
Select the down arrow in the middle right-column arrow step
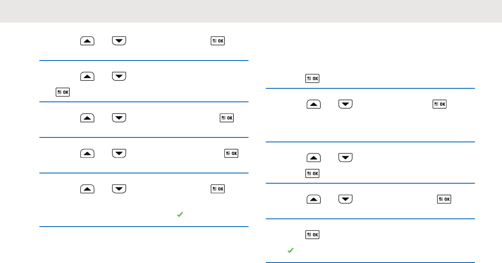coord(346,157)
